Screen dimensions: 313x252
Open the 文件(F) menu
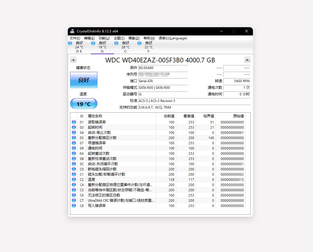pyautogui.click(x=74, y=38)
